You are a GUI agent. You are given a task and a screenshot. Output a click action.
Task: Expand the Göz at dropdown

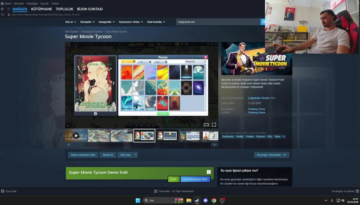click(x=71, y=22)
